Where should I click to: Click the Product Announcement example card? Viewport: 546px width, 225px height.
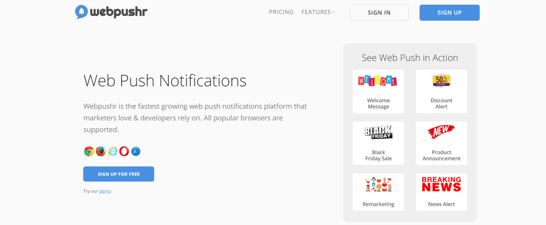pyautogui.click(x=441, y=143)
